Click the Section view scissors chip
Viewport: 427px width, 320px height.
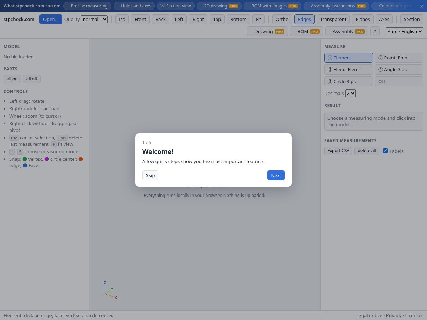point(176,6)
